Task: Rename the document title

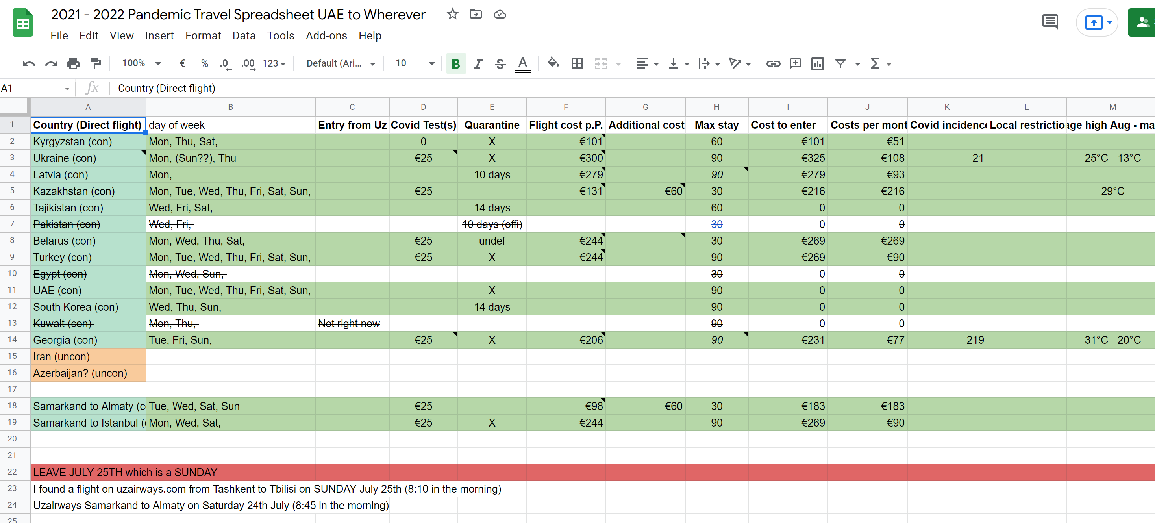Action: pos(238,14)
